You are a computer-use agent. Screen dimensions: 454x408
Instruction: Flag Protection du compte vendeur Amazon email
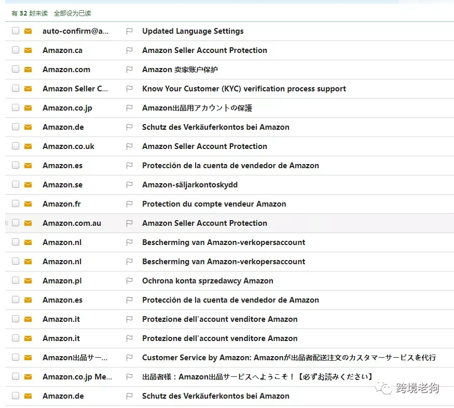[x=129, y=204]
